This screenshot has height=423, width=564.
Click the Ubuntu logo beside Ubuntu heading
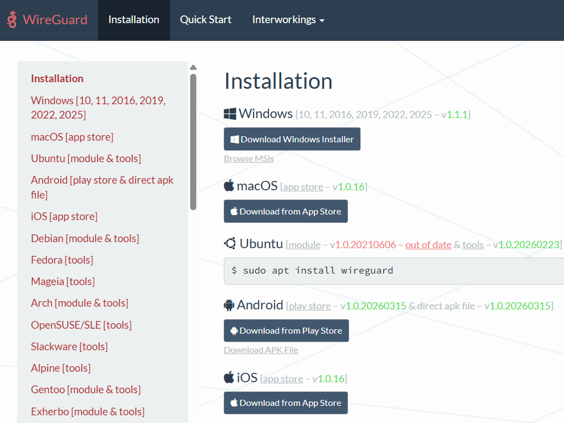pos(230,243)
